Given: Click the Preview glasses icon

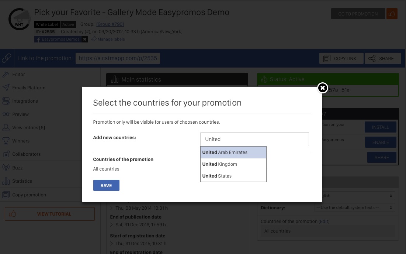Looking at the screenshot, I should tap(6, 114).
